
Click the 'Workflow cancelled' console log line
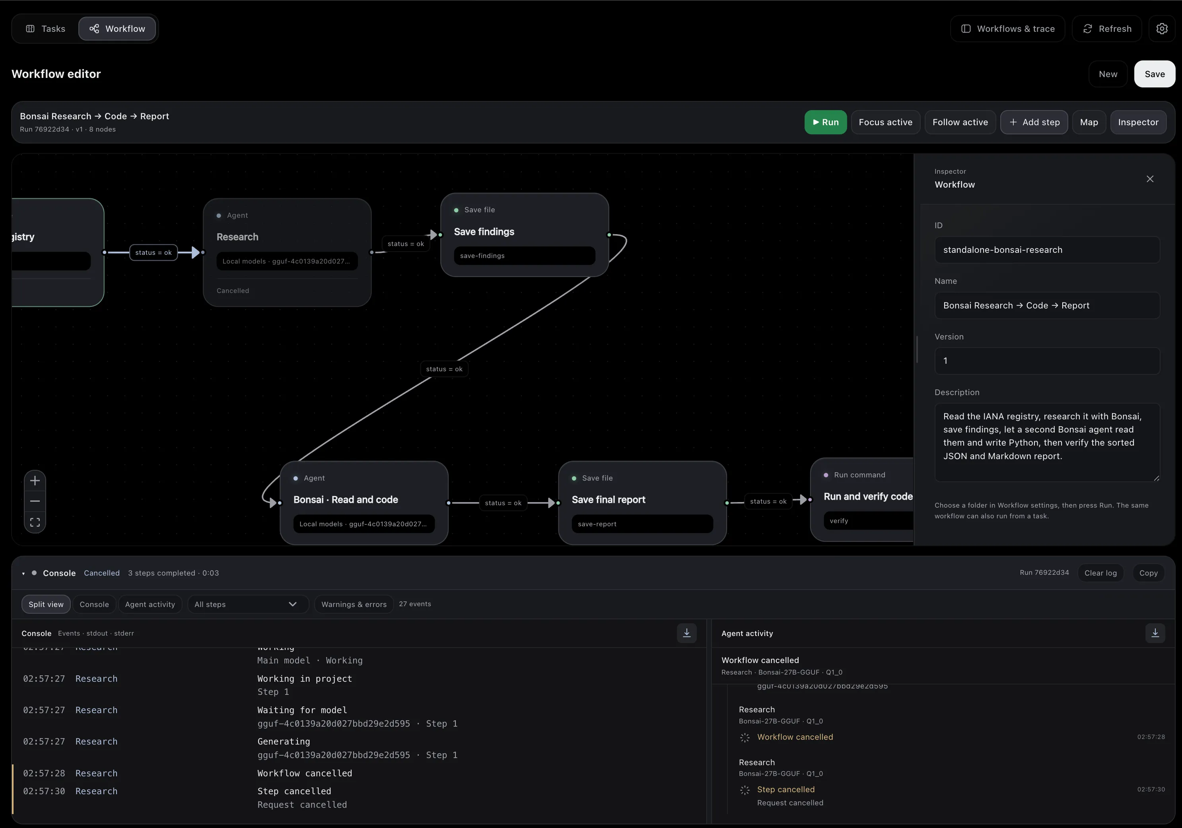(x=305, y=774)
